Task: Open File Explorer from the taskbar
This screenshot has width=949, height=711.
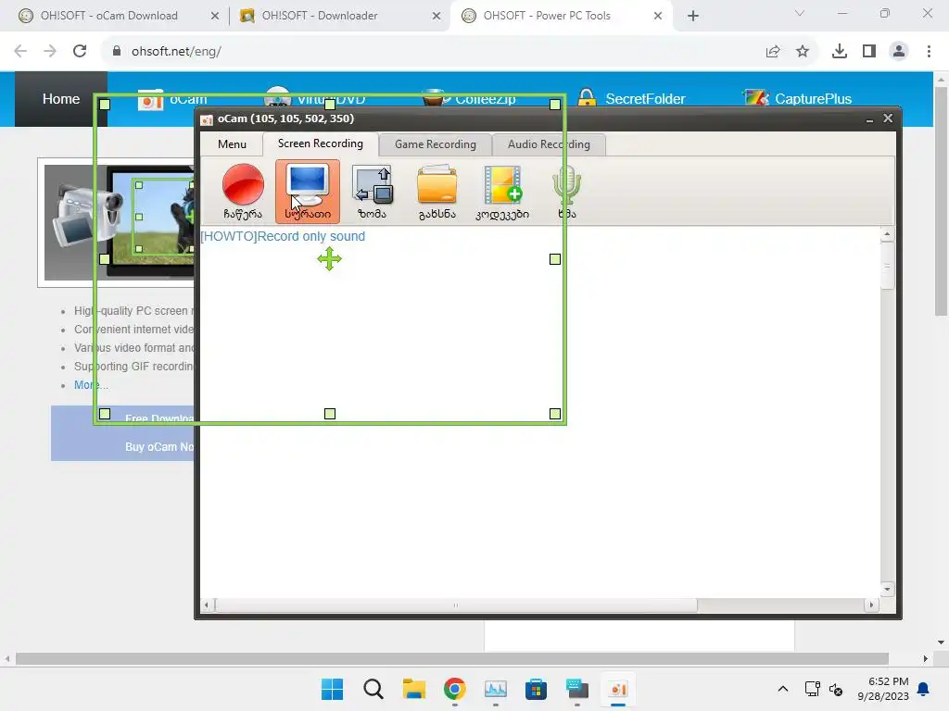Action: (x=414, y=689)
